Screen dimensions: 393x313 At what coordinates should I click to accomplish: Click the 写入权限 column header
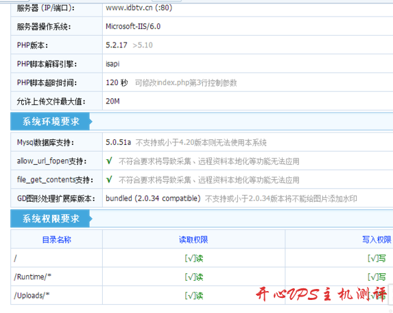tap(377, 240)
